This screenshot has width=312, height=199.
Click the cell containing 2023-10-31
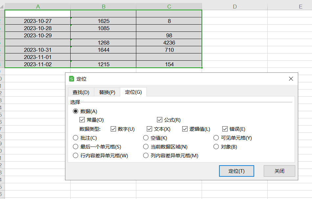pos(38,50)
